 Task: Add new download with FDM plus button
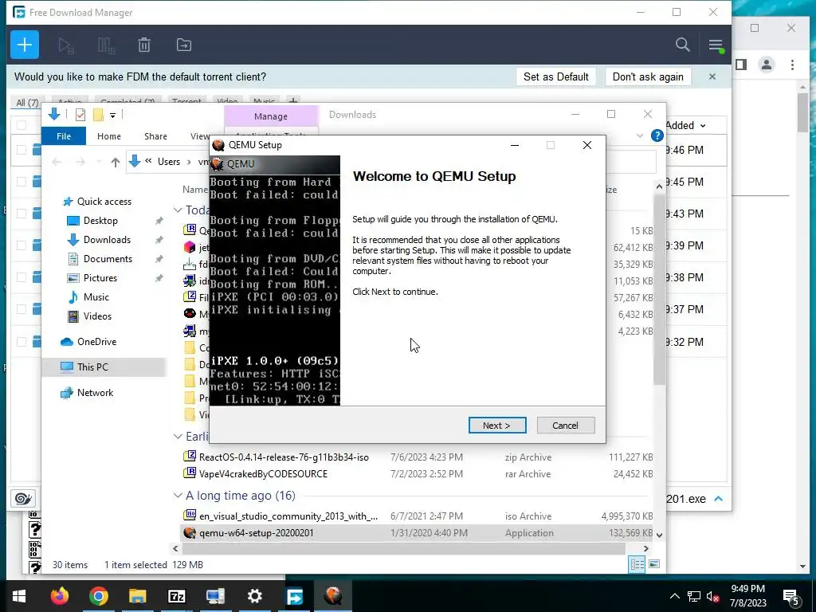[x=25, y=45]
